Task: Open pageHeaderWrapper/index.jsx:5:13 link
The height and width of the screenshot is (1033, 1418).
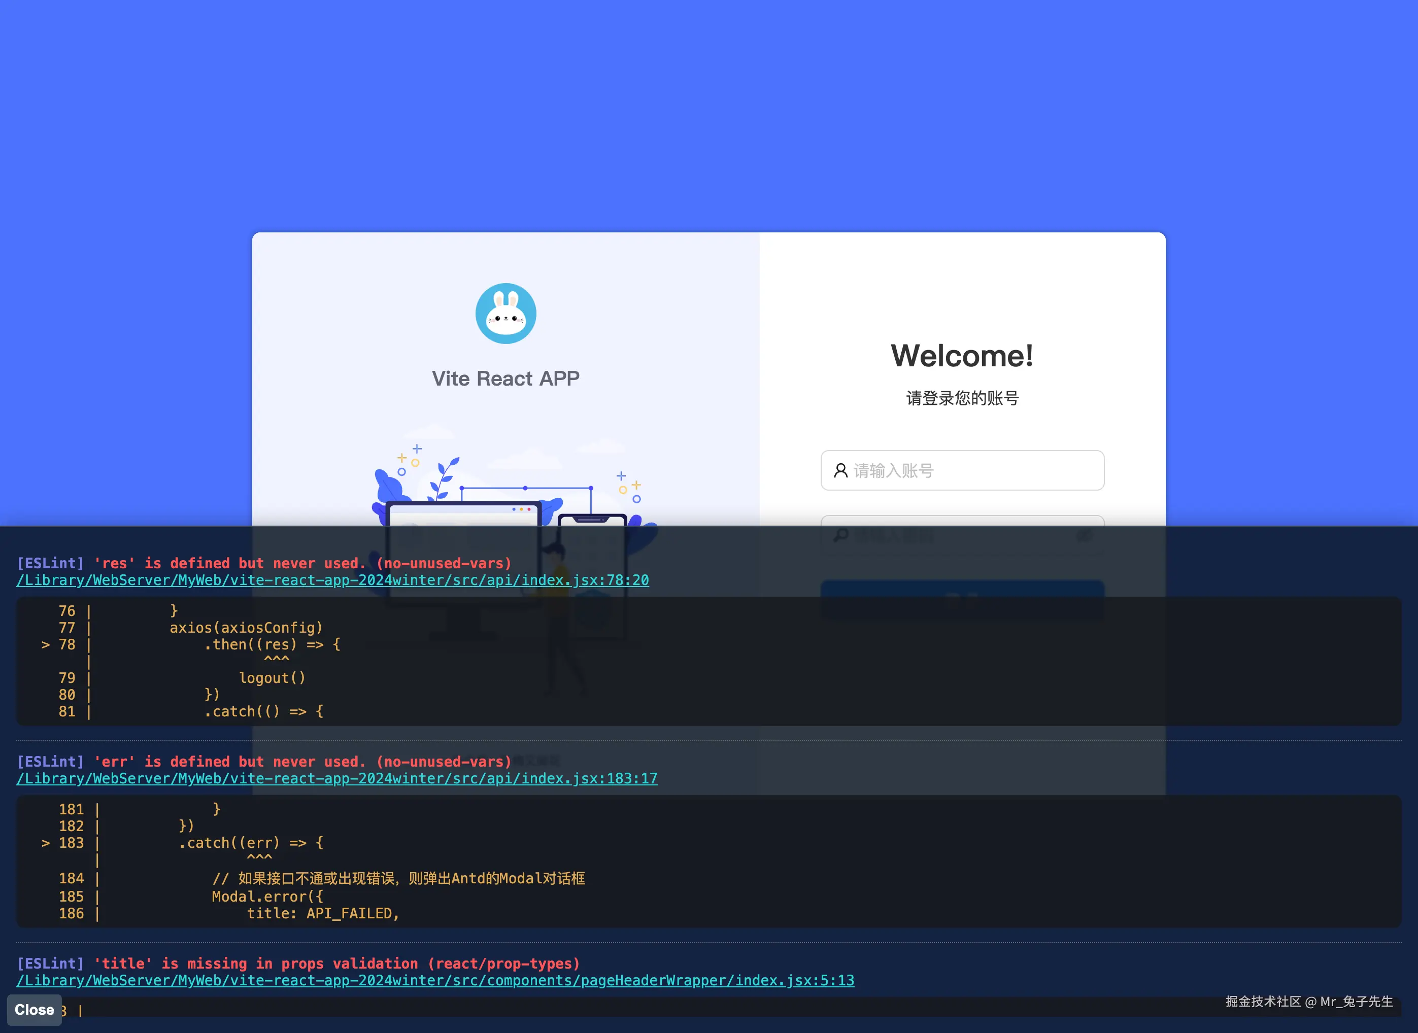Action: click(x=435, y=980)
